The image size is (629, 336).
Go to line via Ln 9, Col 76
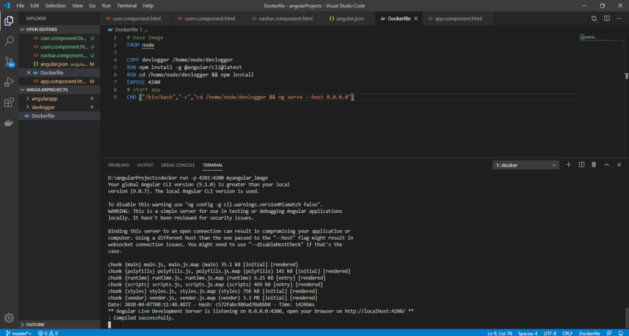point(499,333)
